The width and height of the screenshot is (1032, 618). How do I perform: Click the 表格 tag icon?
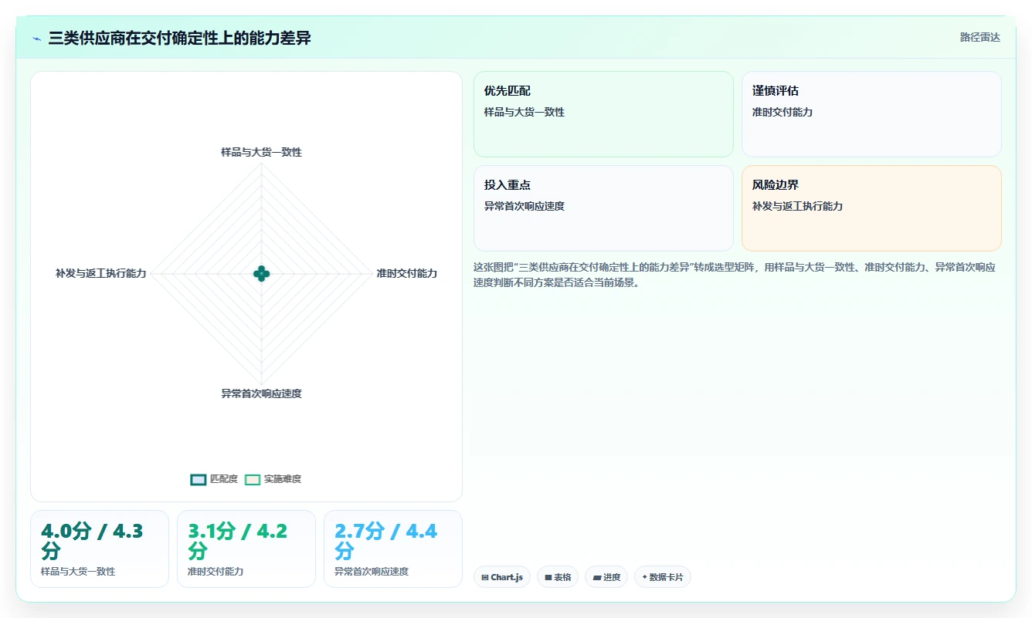(x=548, y=577)
